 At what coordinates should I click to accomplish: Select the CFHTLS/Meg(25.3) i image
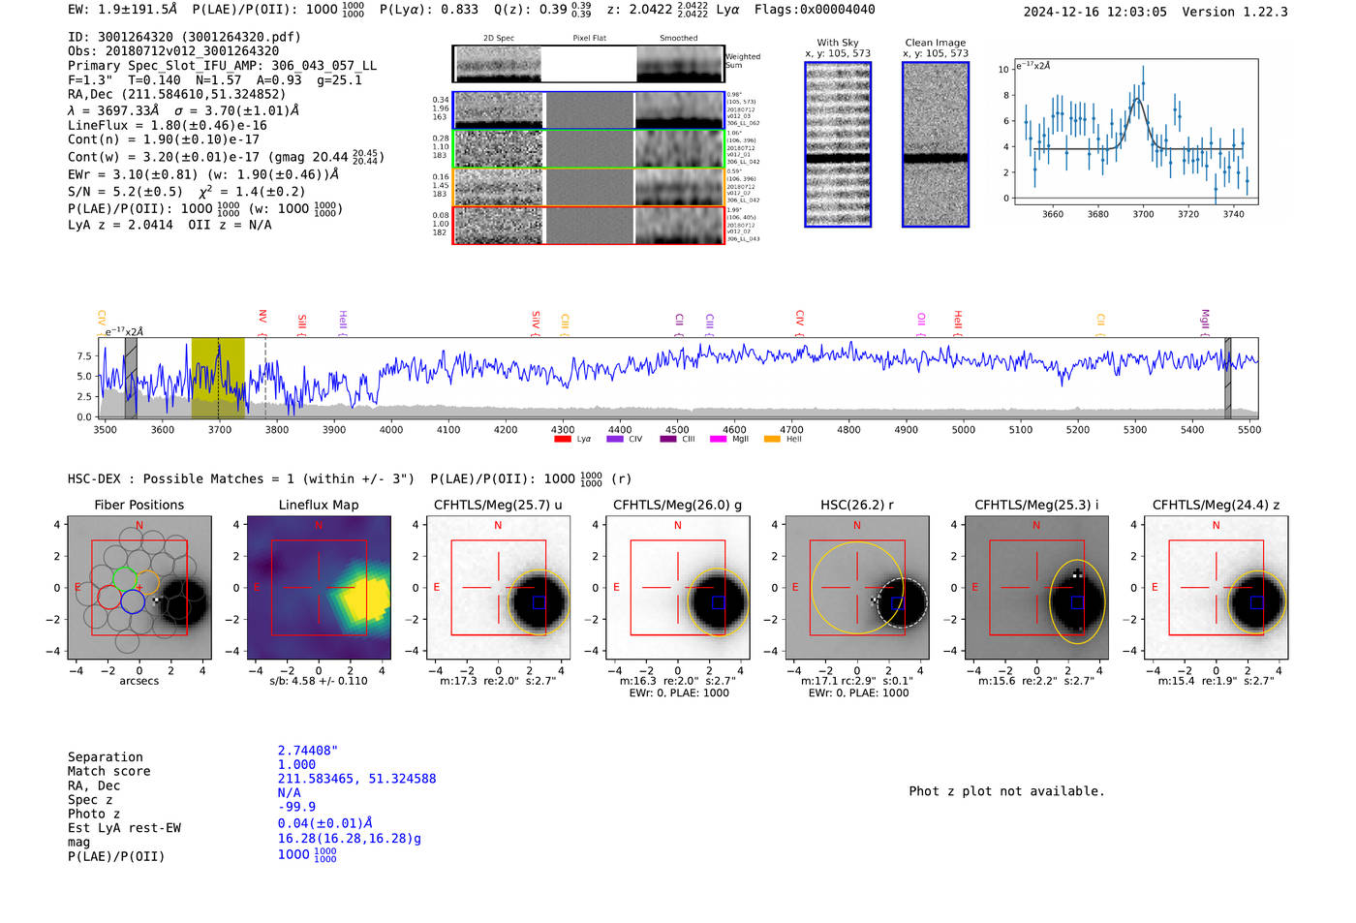click(1036, 588)
